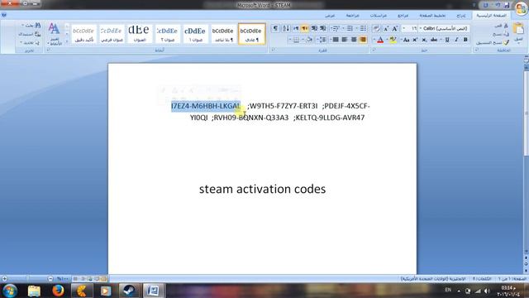Image resolution: width=529 pixels, height=298 pixels.
Task: Open the References ribbon tab
Action: tap(403, 16)
